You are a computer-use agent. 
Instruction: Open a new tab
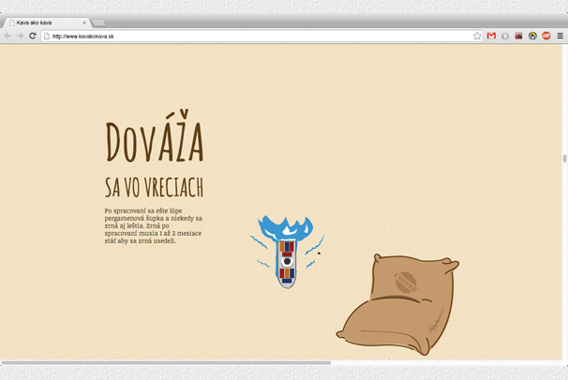click(98, 22)
